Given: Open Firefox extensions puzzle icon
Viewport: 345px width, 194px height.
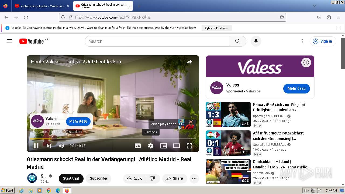Looking at the screenshot, I should pos(329,17).
